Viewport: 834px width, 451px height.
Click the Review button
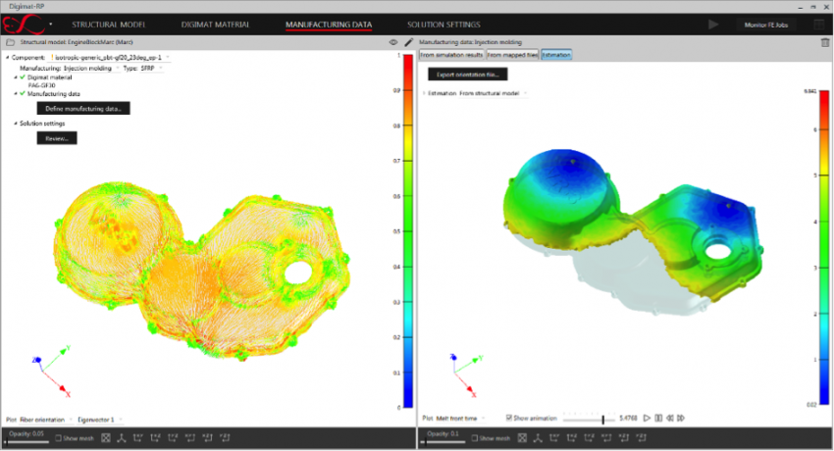coord(57,138)
